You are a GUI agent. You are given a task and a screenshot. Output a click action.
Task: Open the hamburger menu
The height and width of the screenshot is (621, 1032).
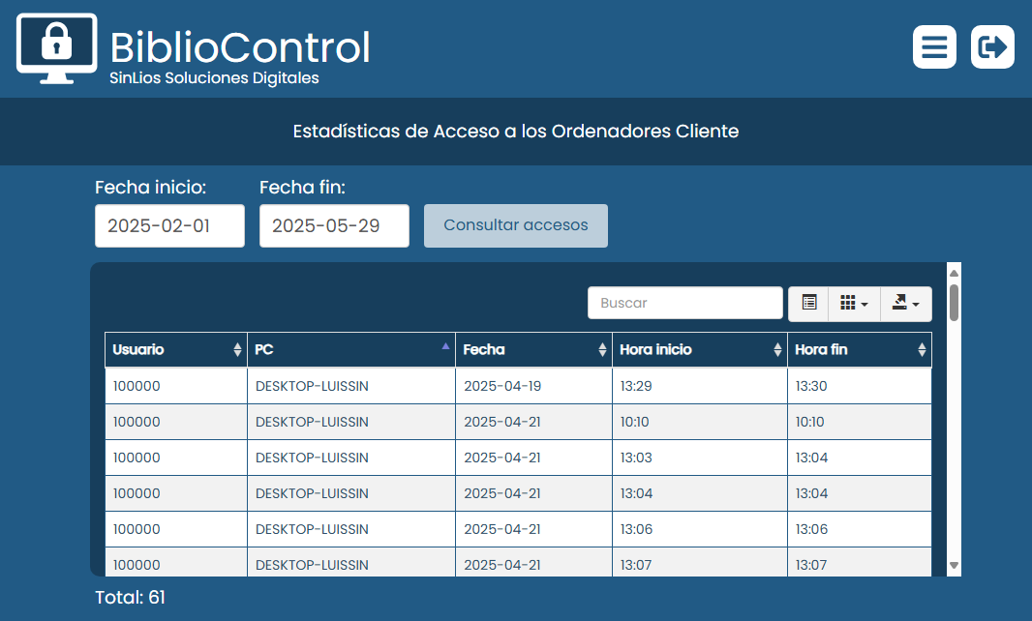[x=934, y=47]
